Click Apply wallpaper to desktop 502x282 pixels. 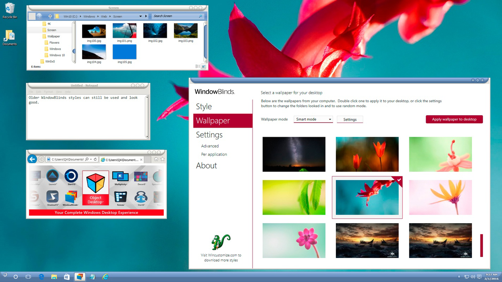click(x=454, y=119)
